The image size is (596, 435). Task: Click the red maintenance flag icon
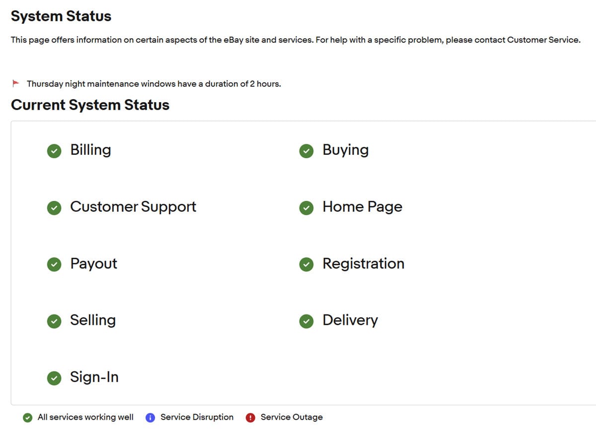click(16, 83)
